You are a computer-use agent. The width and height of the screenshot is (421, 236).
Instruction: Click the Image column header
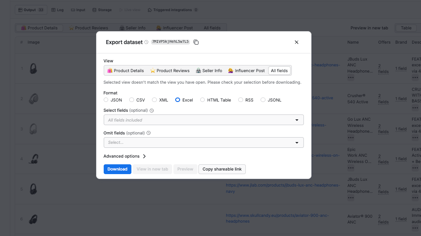(x=34, y=42)
